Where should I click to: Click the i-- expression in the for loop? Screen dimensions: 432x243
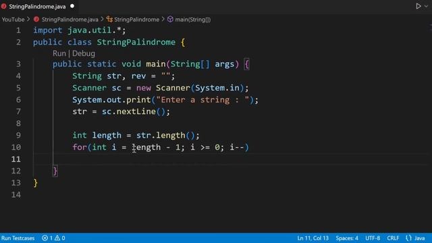click(x=237, y=147)
